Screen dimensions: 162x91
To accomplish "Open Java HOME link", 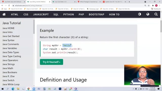I will (8, 28).
